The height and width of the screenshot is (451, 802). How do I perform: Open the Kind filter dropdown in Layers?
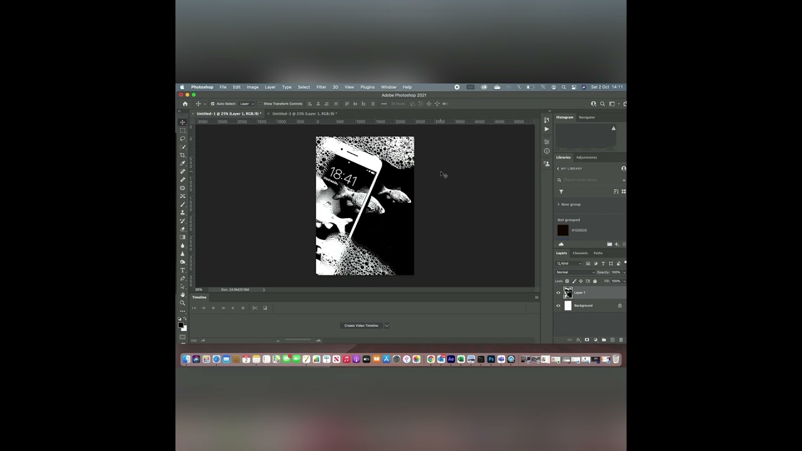(x=569, y=264)
